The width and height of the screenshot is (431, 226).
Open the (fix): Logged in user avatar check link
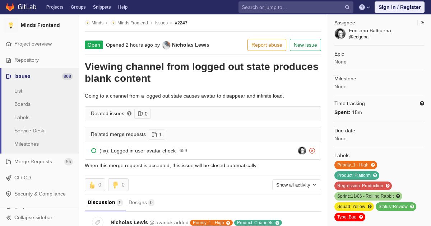click(138, 151)
